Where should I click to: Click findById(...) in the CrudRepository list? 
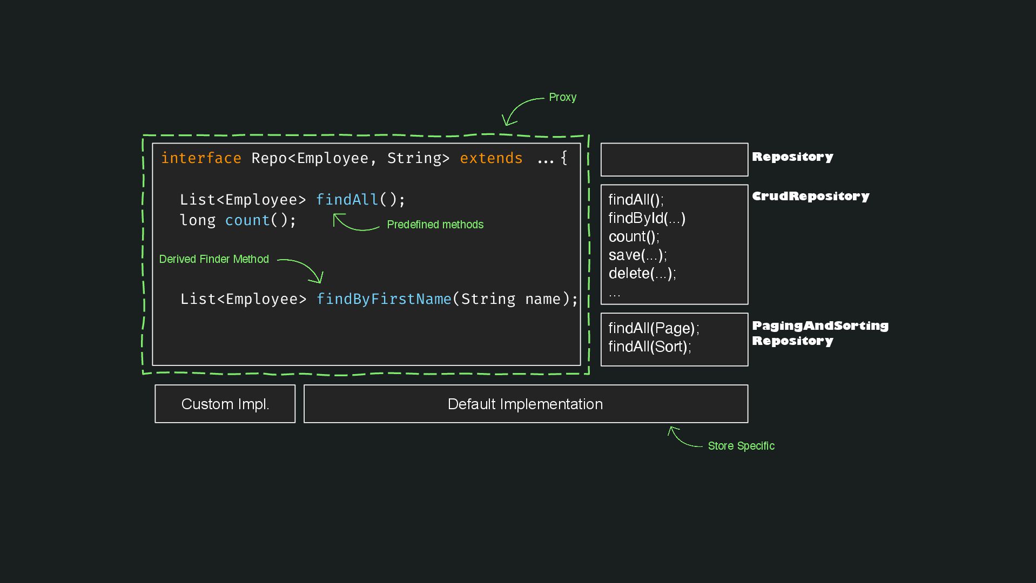coord(647,218)
